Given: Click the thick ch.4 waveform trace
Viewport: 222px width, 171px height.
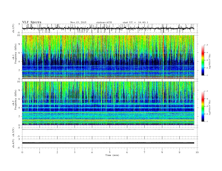Looking at the screenshot, I should tap(108, 143).
